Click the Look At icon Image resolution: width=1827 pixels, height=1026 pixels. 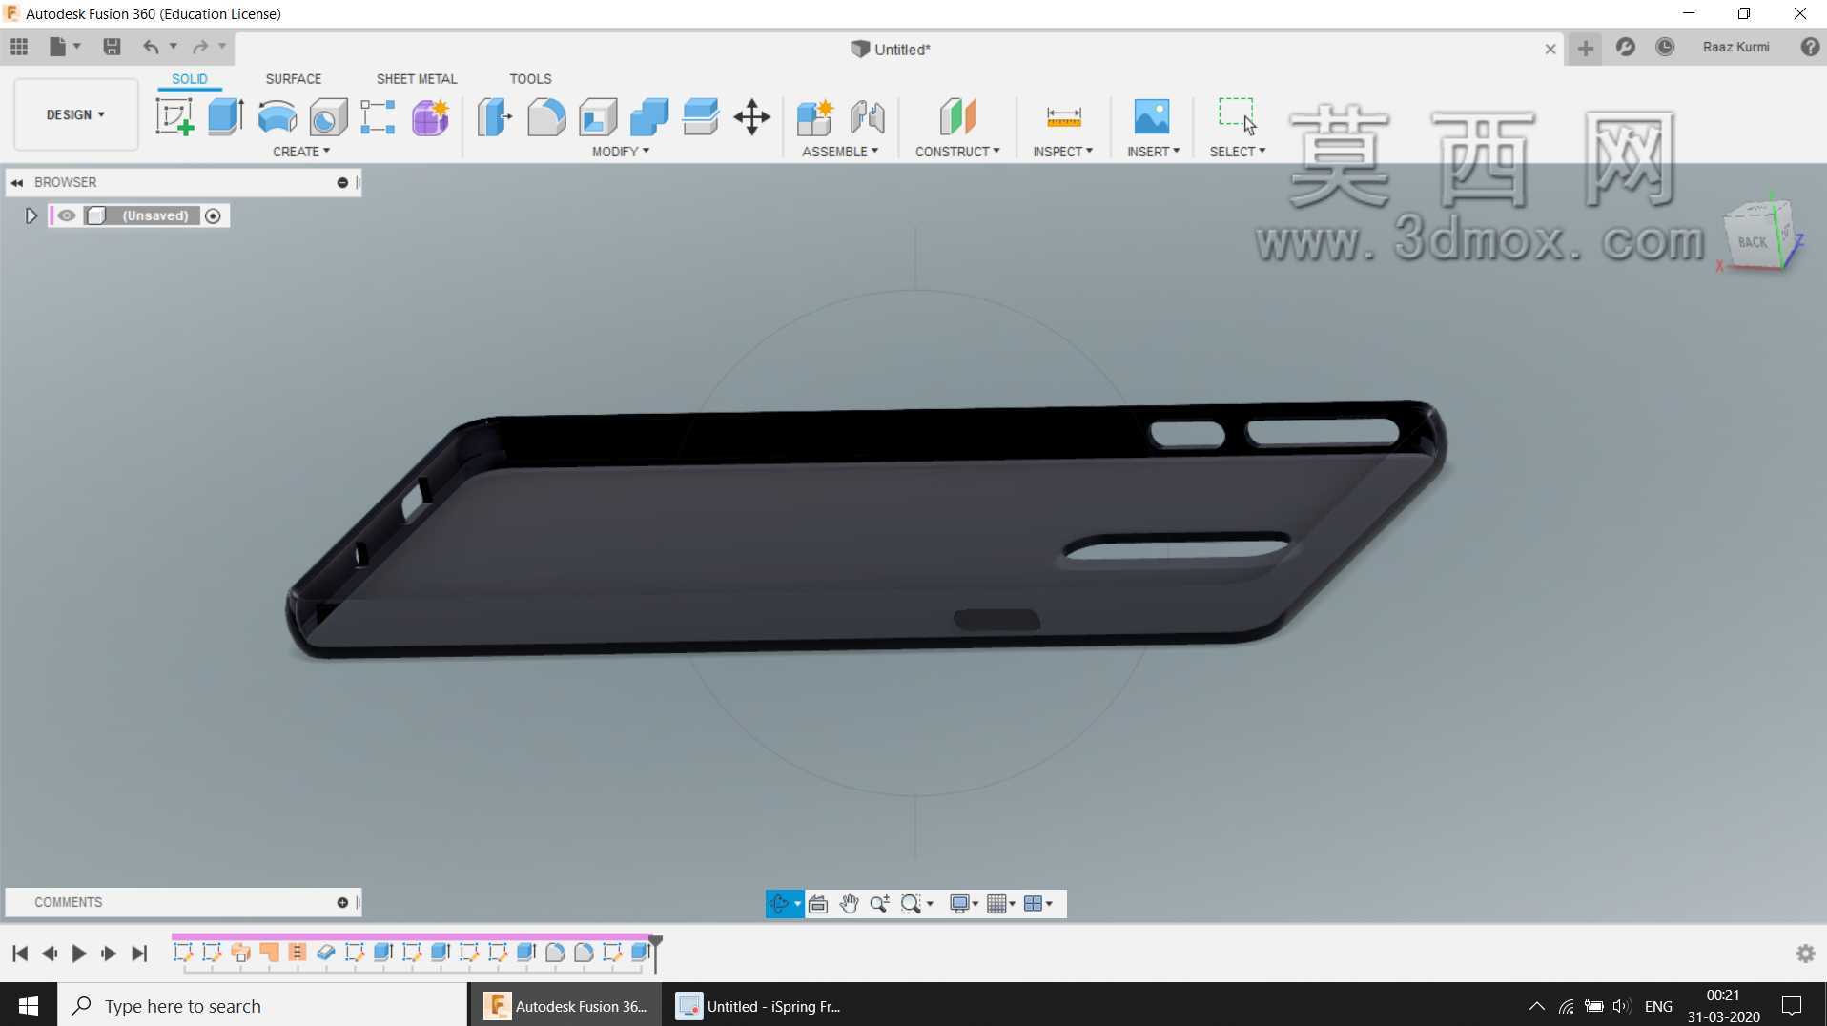[x=818, y=904]
